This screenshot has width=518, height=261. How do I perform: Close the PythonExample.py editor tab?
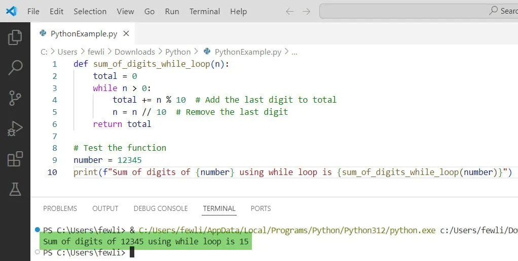126,34
